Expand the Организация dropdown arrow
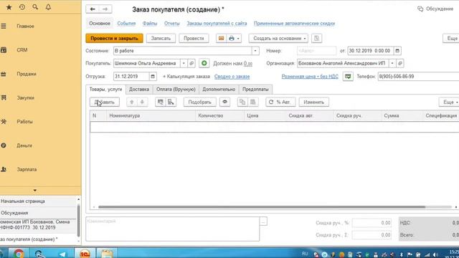The image size is (459, 258). coord(392,63)
